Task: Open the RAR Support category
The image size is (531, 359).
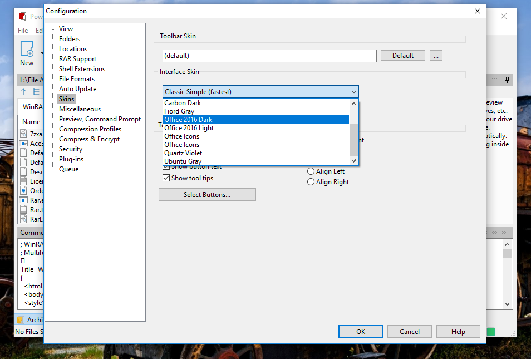Action: [77, 59]
